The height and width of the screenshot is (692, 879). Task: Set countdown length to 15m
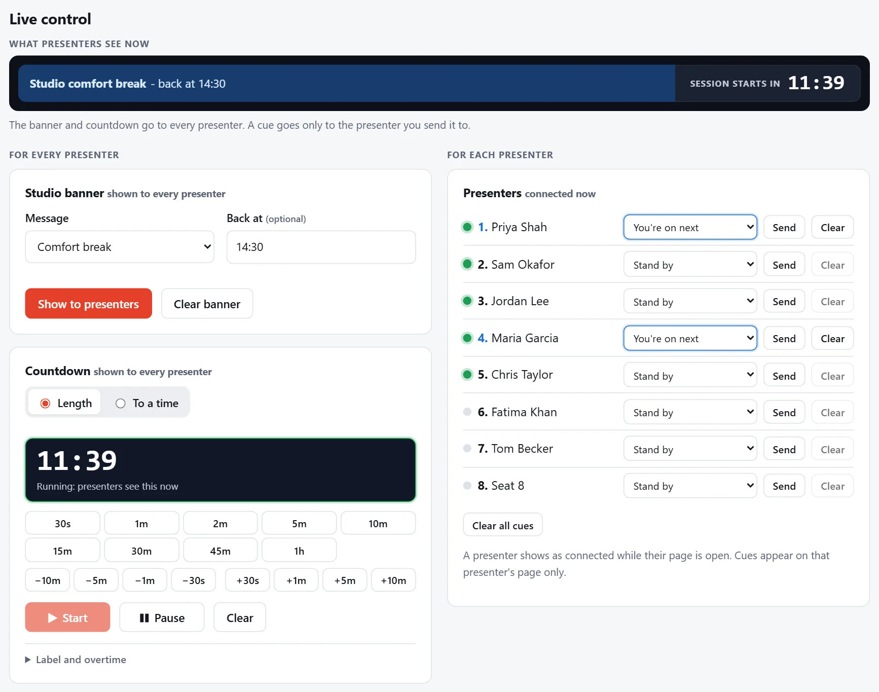(x=62, y=551)
